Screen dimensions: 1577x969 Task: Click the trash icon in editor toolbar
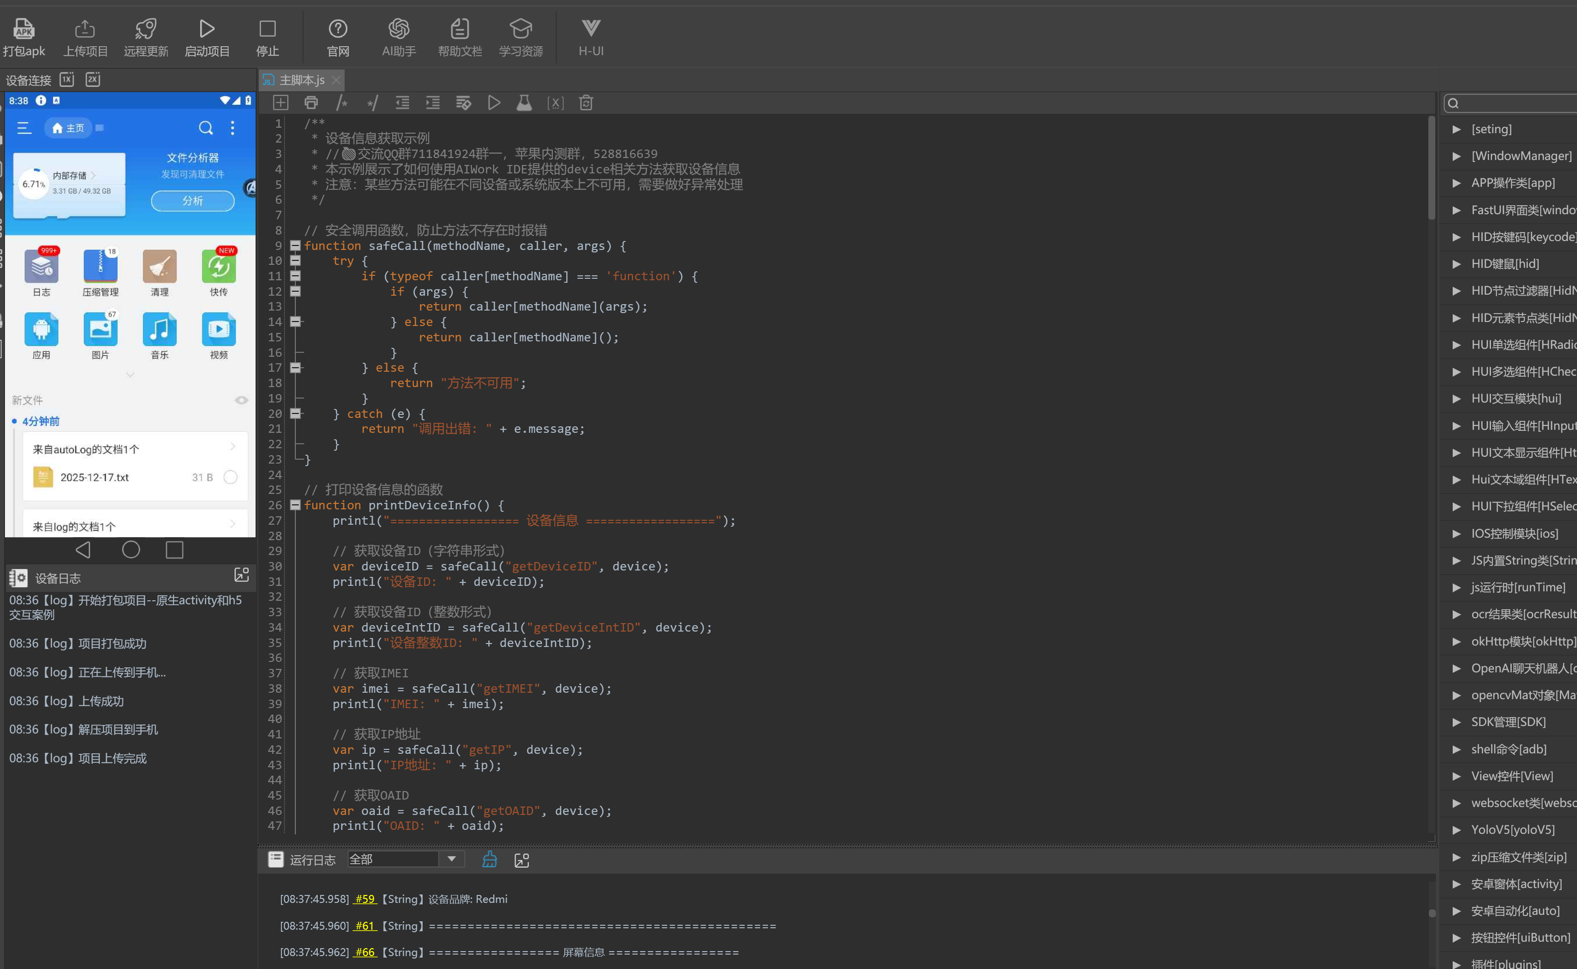[x=585, y=102]
